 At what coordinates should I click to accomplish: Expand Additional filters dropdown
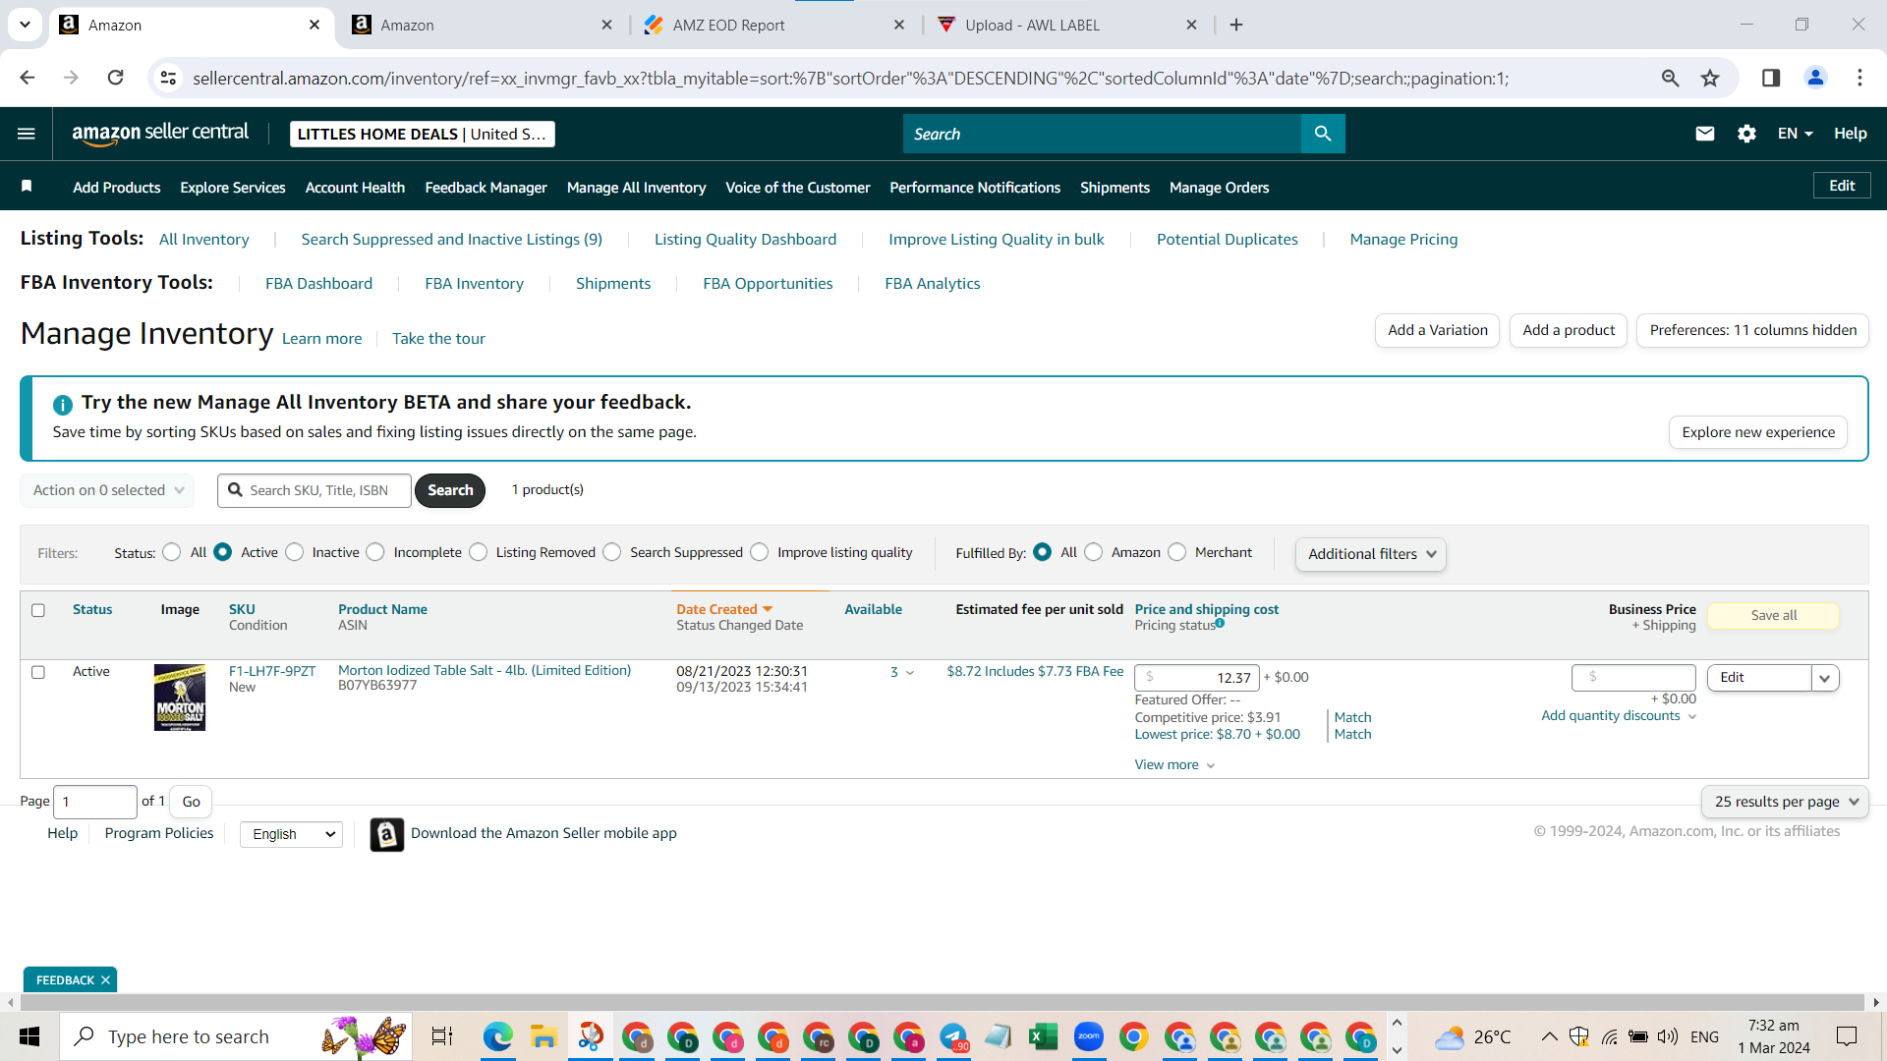coord(1371,554)
